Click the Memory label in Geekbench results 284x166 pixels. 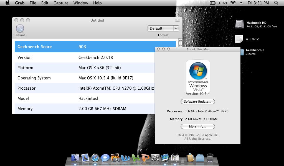coord(25,108)
